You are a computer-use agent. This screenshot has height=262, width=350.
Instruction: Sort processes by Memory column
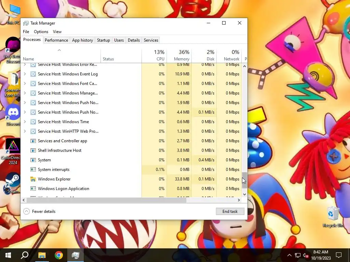pos(179,55)
